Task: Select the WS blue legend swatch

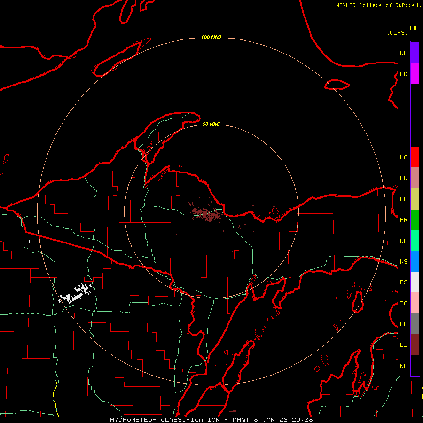Action: (x=415, y=261)
